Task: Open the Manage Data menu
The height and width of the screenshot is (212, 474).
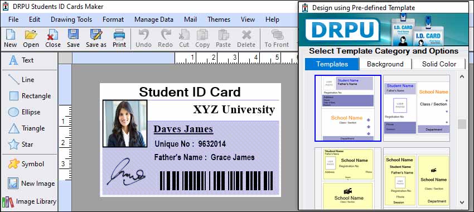Action: pyautogui.click(x=154, y=20)
